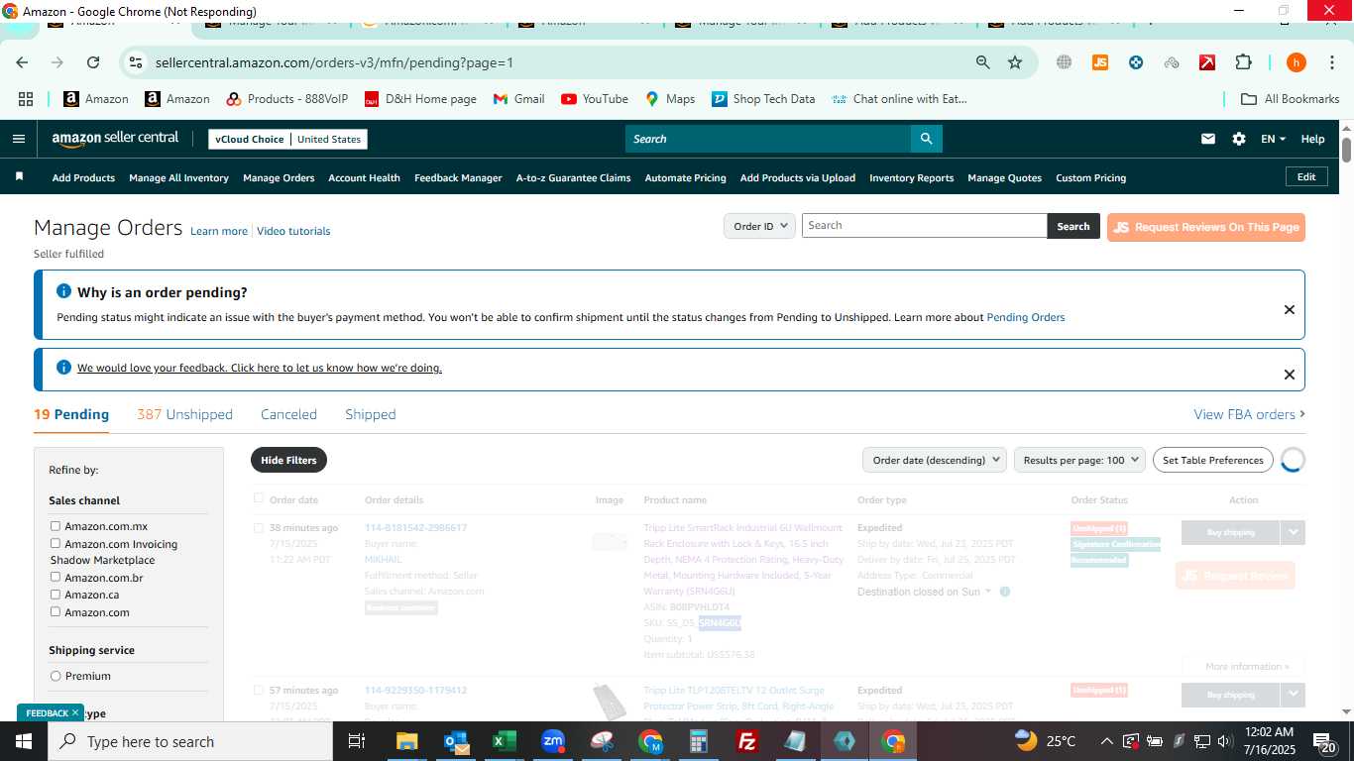Select the Premium shipping service radio
Screen dimensions: 1354x761
(x=56, y=676)
